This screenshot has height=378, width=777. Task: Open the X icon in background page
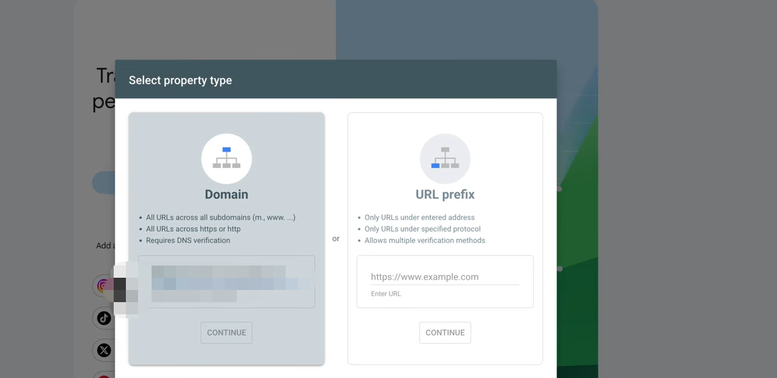tap(104, 350)
